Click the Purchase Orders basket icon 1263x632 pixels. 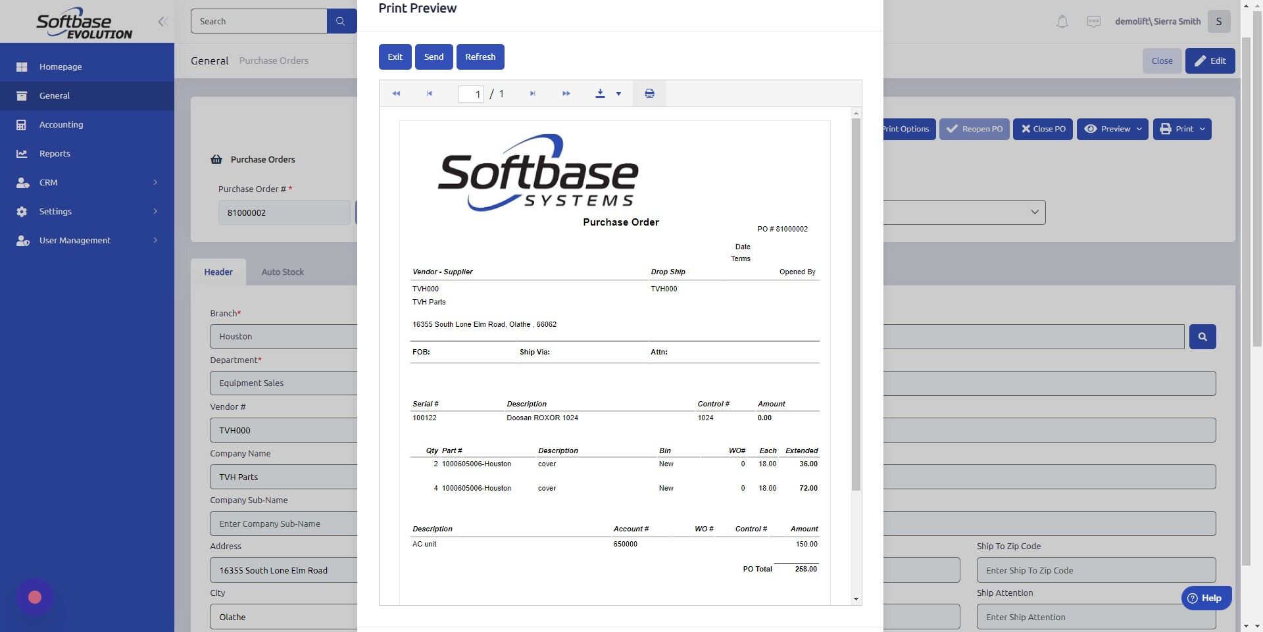tap(216, 159)
